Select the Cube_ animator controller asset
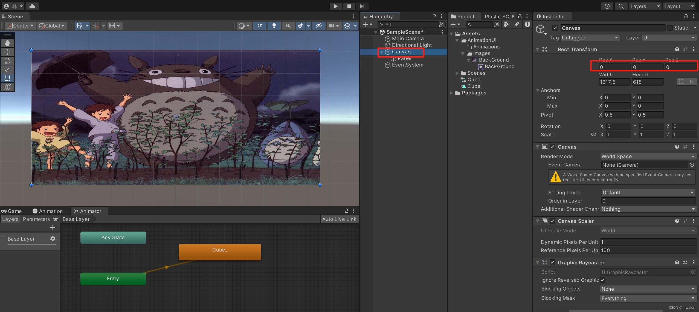699x312 pixels. point(475,86)
